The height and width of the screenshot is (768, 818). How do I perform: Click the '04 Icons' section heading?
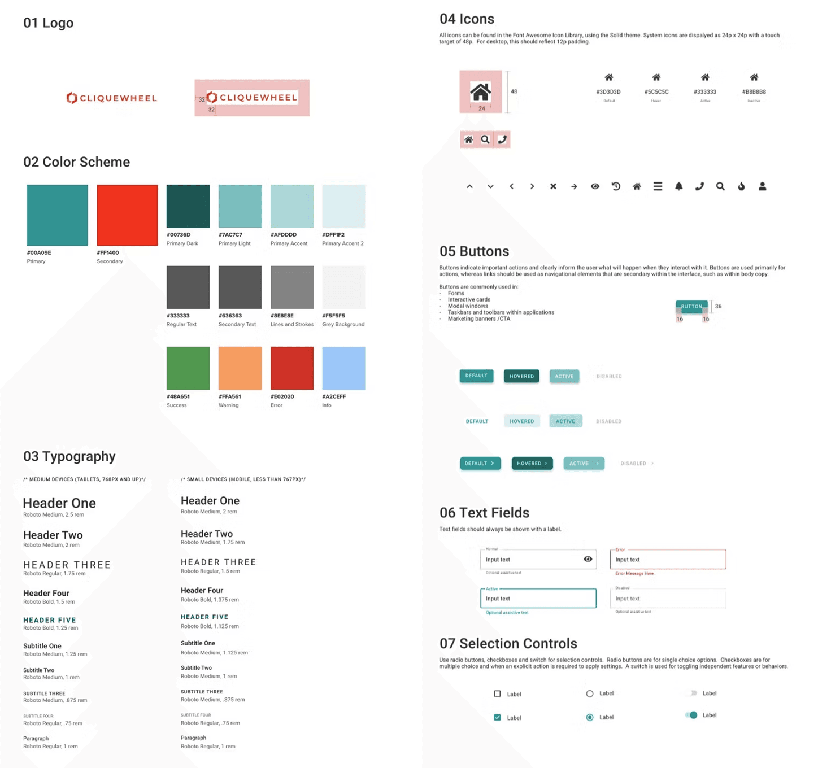pos(467,19)
